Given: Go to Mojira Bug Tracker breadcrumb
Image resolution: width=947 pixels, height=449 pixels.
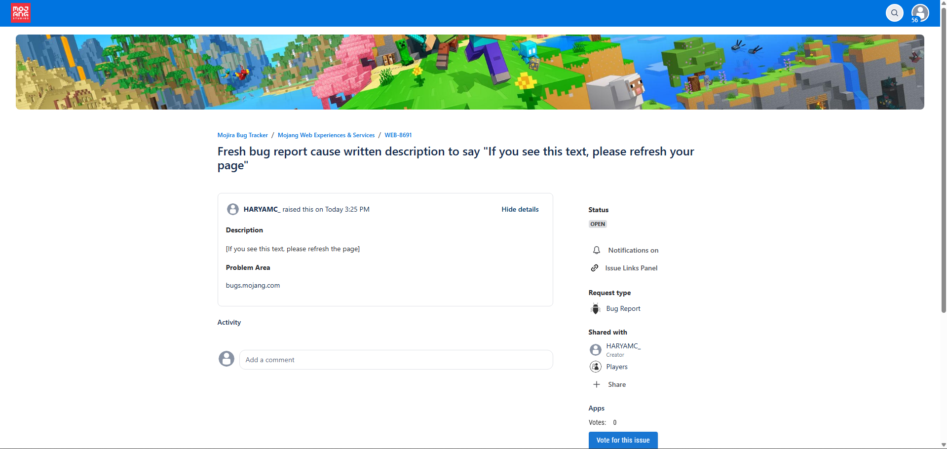Looking at the screenshot, I should click(243, 135).
